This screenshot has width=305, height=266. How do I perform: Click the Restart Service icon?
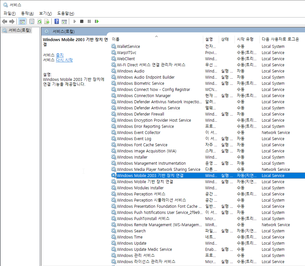[97, 21]
